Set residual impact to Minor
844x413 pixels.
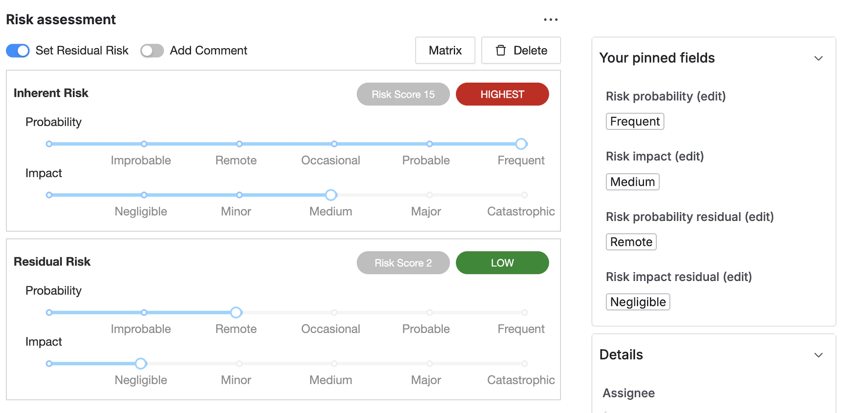coord(239,363)
